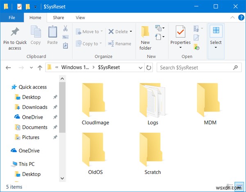Select Desktop under This PC
Image resolution: width=246 pixels, height=192 pixels.
click(x=28, y=174)
